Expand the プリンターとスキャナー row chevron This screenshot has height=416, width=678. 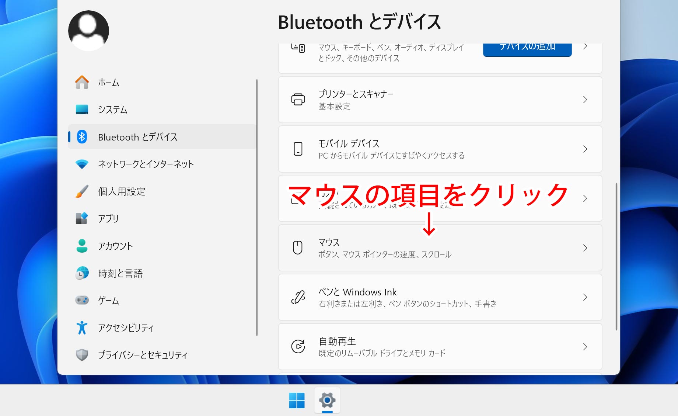click(585, 100)
